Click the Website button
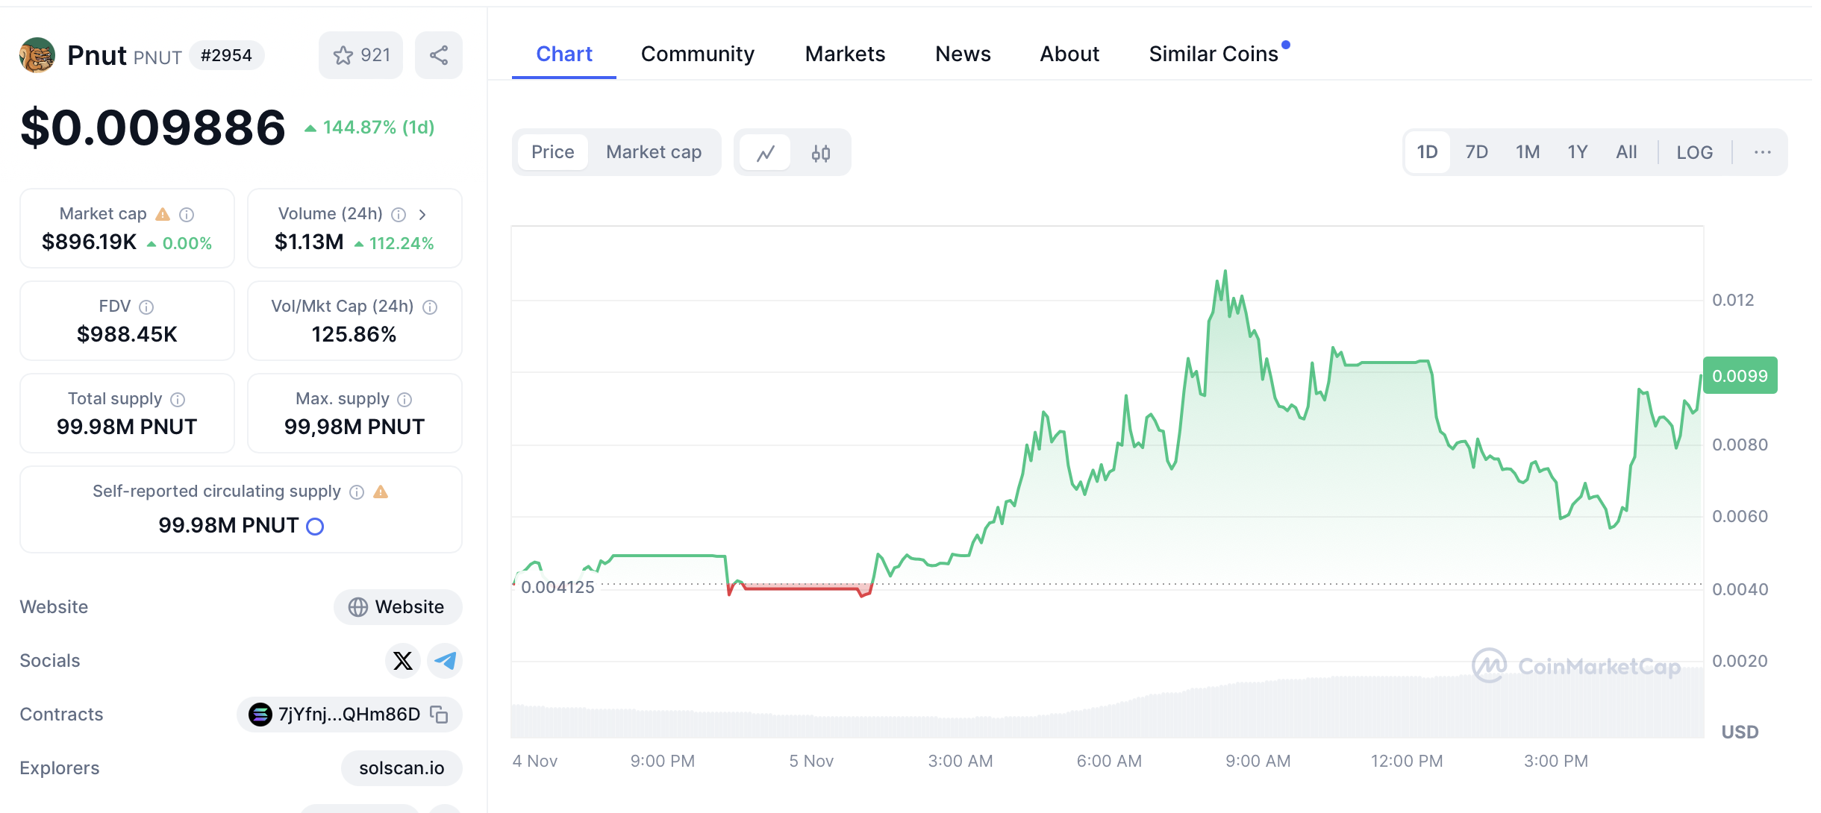 pos(397,607)
